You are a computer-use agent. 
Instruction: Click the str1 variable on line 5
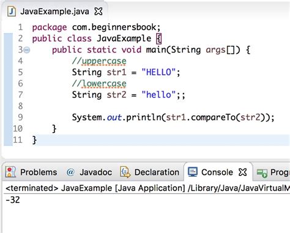coord(117,72)
